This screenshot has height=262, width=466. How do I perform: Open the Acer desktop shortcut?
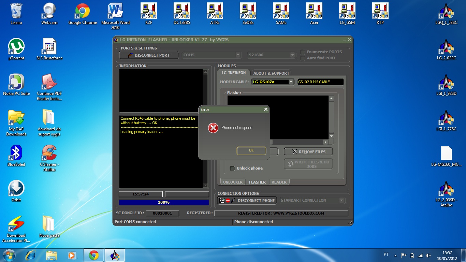314,14
